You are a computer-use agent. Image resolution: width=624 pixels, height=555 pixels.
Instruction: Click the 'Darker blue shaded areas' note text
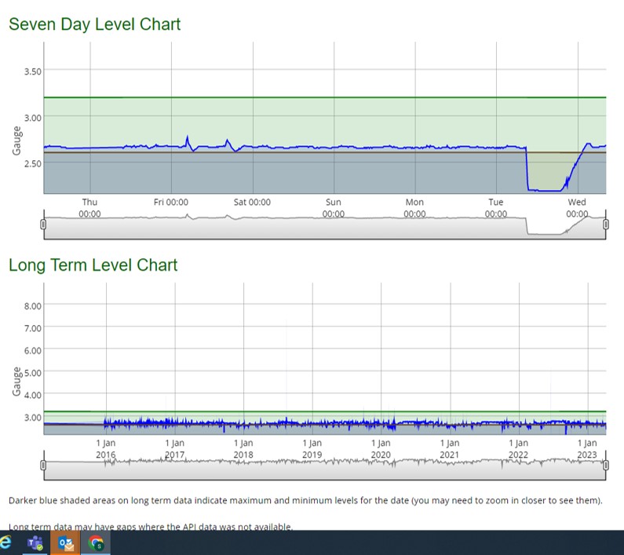tap(305, 501)
